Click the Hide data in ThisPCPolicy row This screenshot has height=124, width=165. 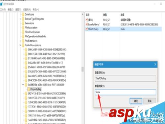click(122, 29)
